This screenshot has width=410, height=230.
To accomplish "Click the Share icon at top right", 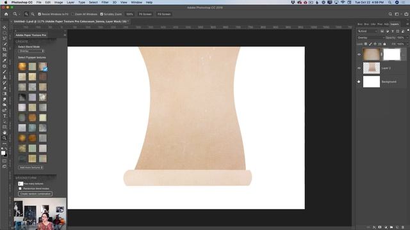I will (406, 14).
